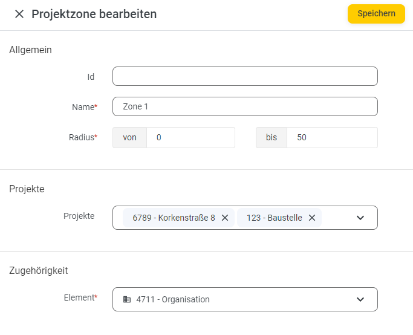This screenshot has width=413, height=335.
Task: Remove the 6789 - Korkenstraße 8 chip
Action: click(225, 218)
